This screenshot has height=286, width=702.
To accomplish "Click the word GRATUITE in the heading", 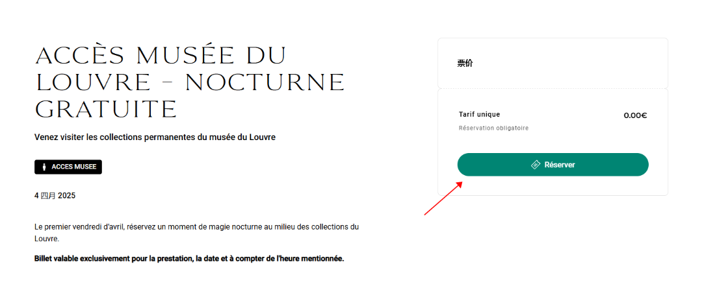I will click(107, 109).
